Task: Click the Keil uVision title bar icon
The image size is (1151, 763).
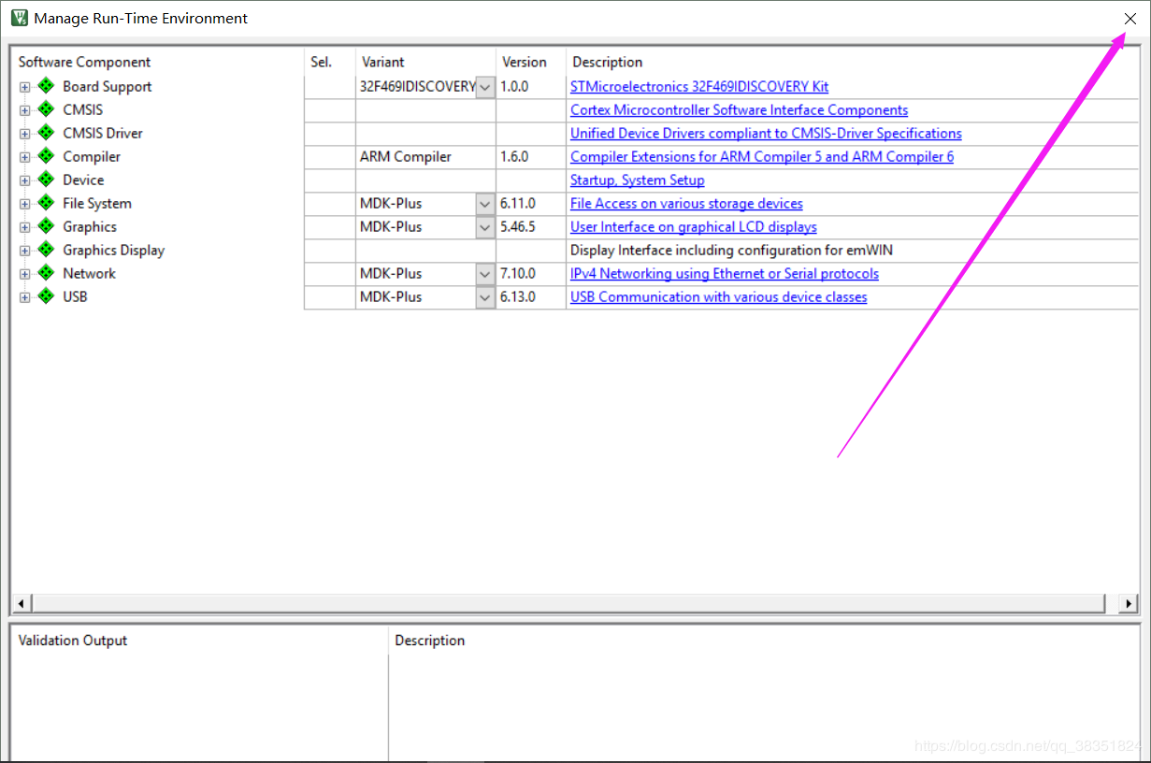Action: tap(19, 18)
